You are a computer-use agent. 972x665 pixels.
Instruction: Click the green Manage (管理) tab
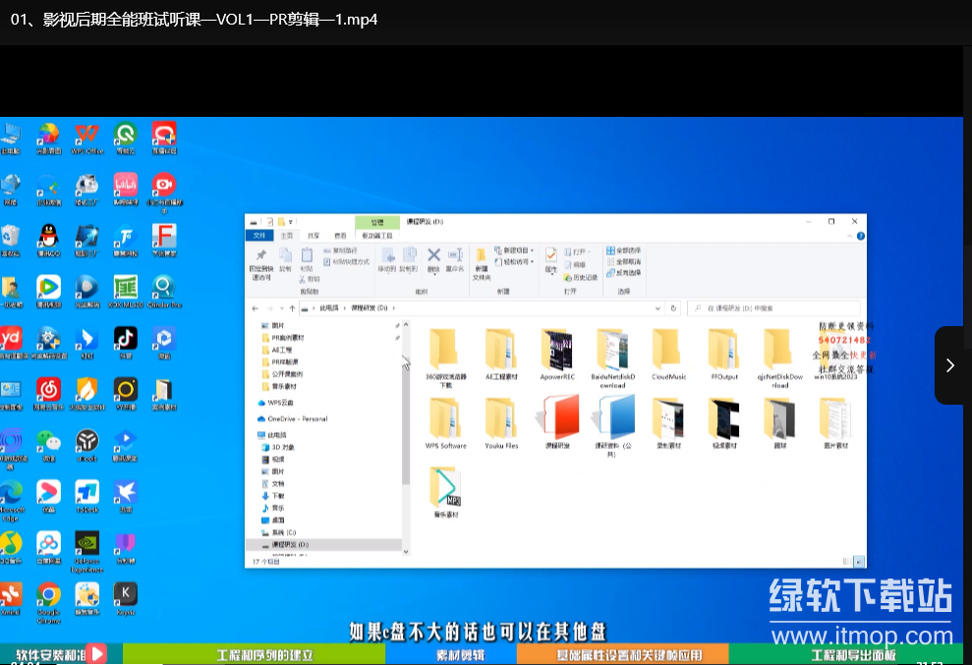(x=376, y=222)
